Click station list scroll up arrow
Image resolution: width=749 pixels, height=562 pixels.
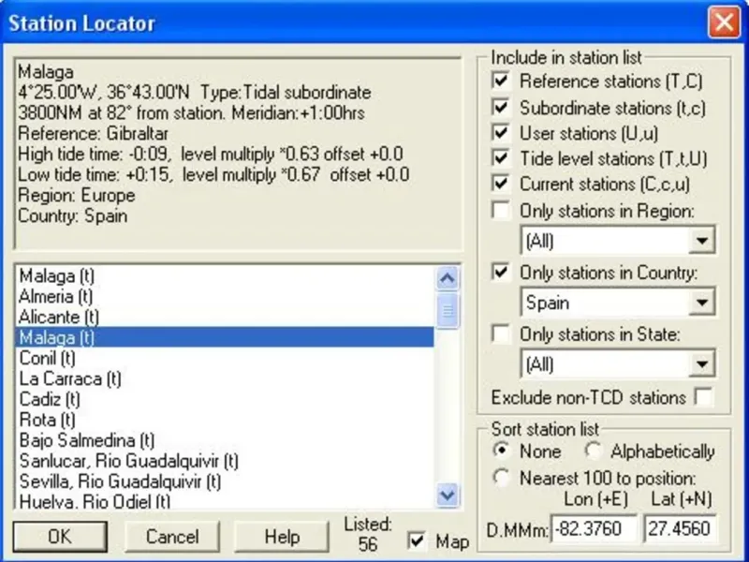448,278
